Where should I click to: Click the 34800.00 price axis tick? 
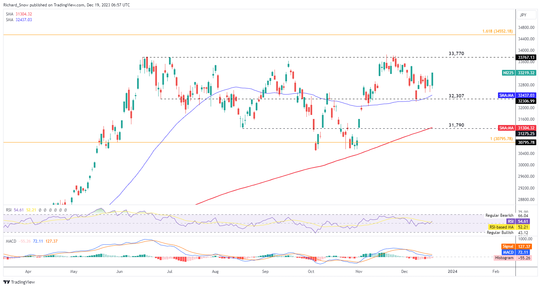tap(526, 28)
